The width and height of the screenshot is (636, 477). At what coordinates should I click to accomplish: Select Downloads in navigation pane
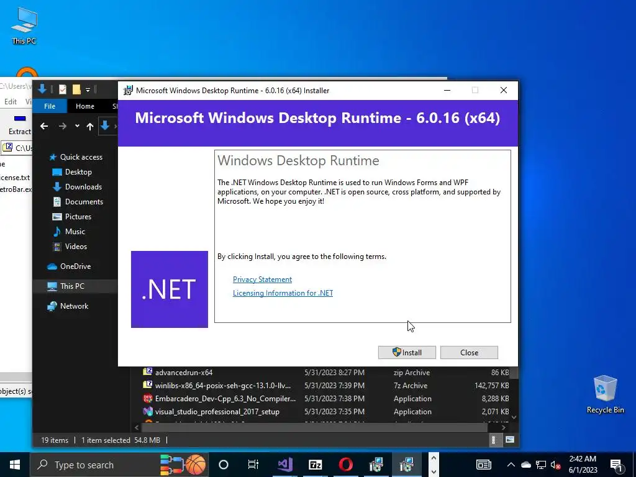(83, 186)
